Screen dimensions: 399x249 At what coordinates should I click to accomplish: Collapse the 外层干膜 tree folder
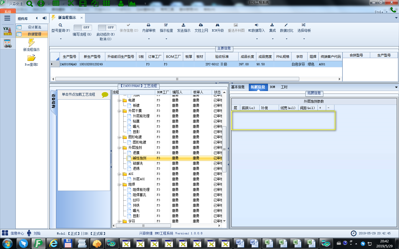tap(119, 111)
